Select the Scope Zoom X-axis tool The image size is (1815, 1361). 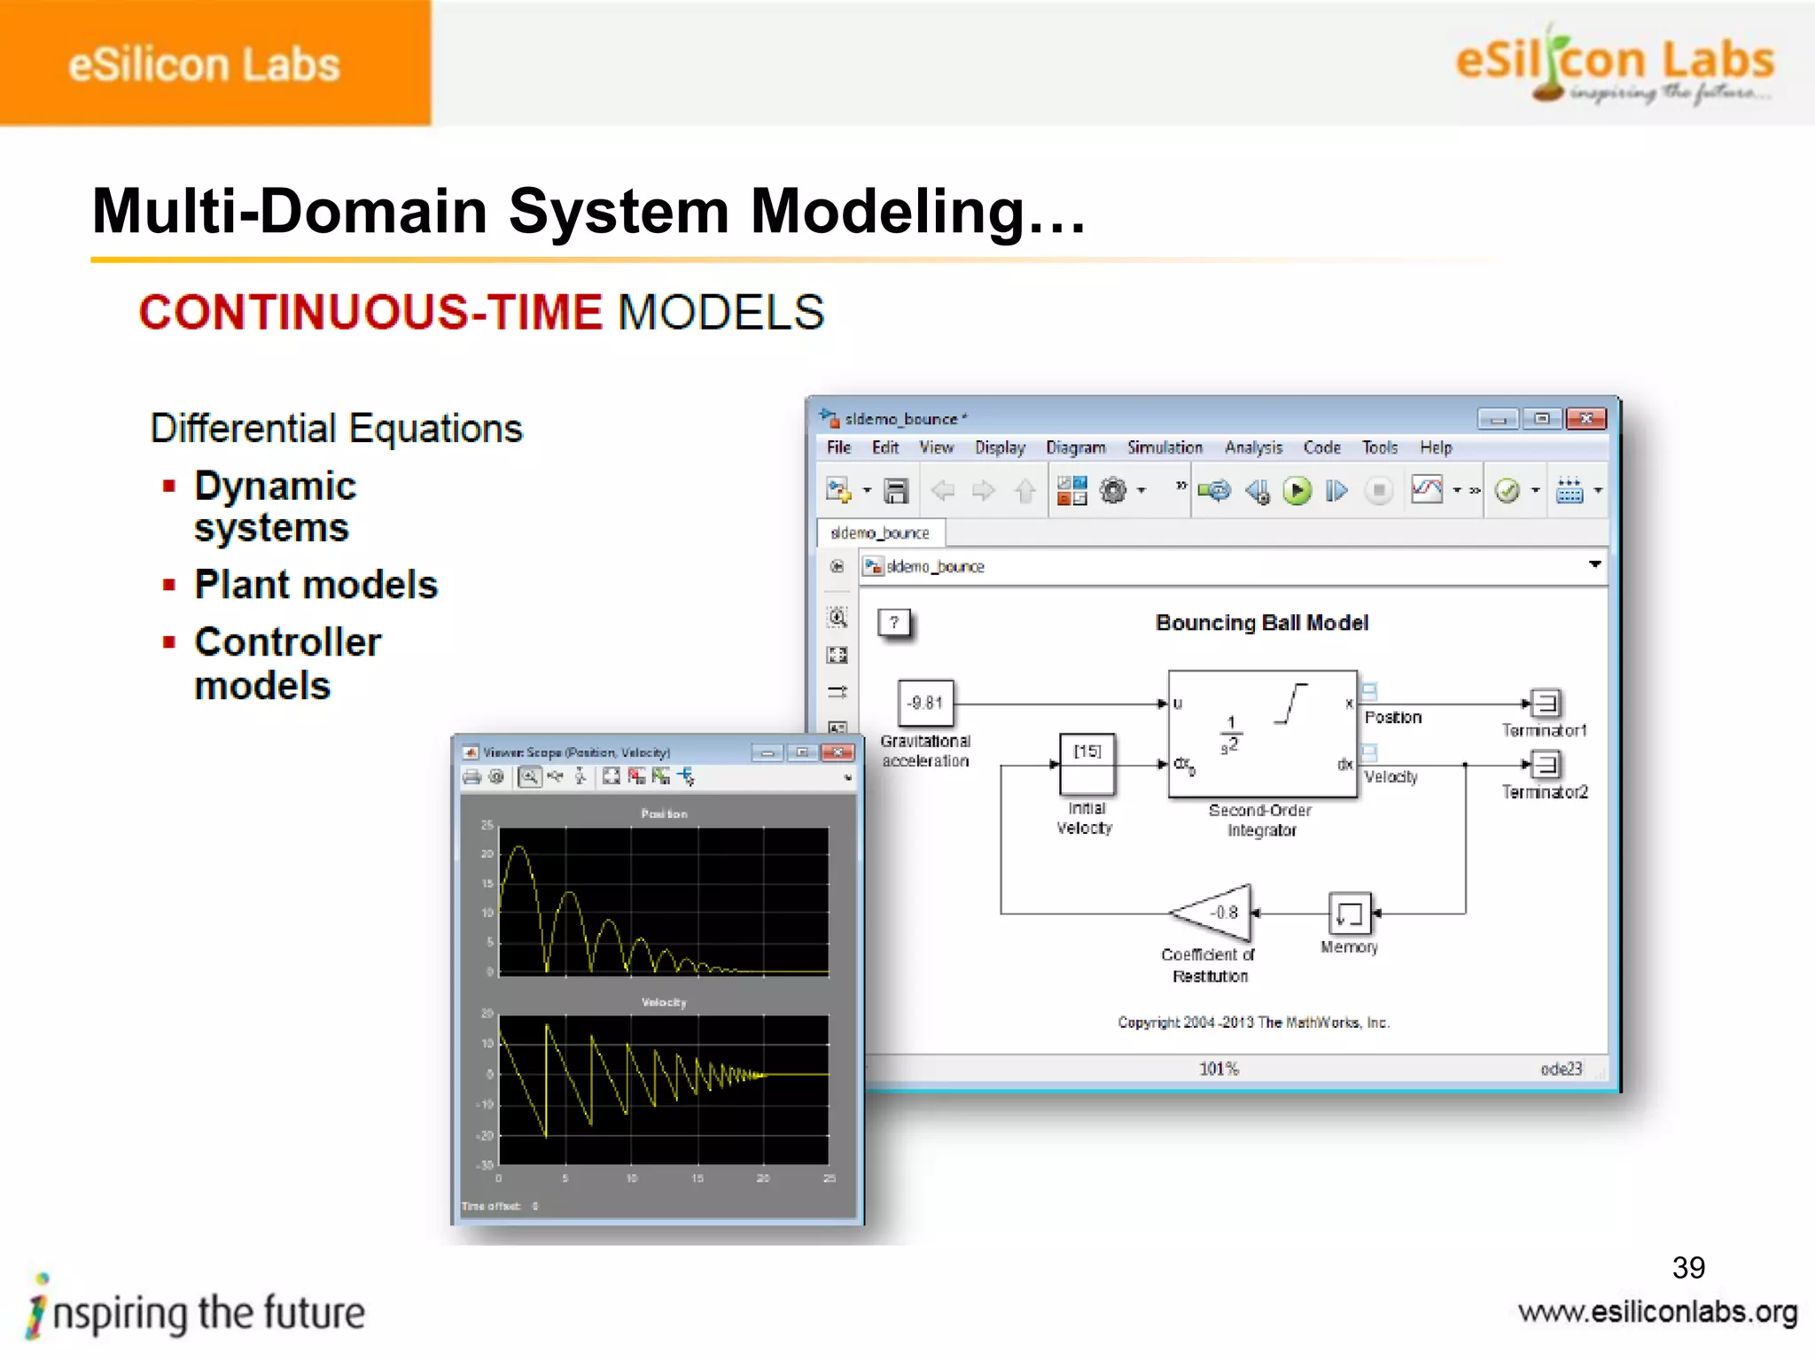click(555, 777)
